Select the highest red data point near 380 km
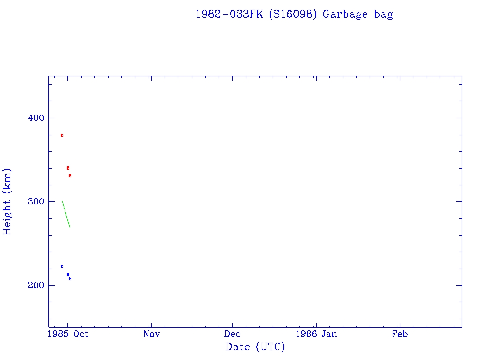This screenshot has height=364, width=486. tap(62, 135)
